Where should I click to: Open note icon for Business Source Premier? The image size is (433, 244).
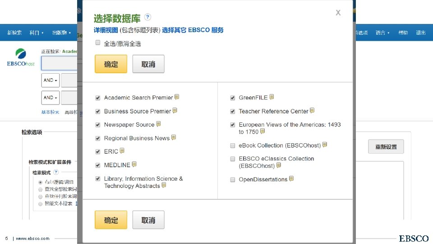175,111
